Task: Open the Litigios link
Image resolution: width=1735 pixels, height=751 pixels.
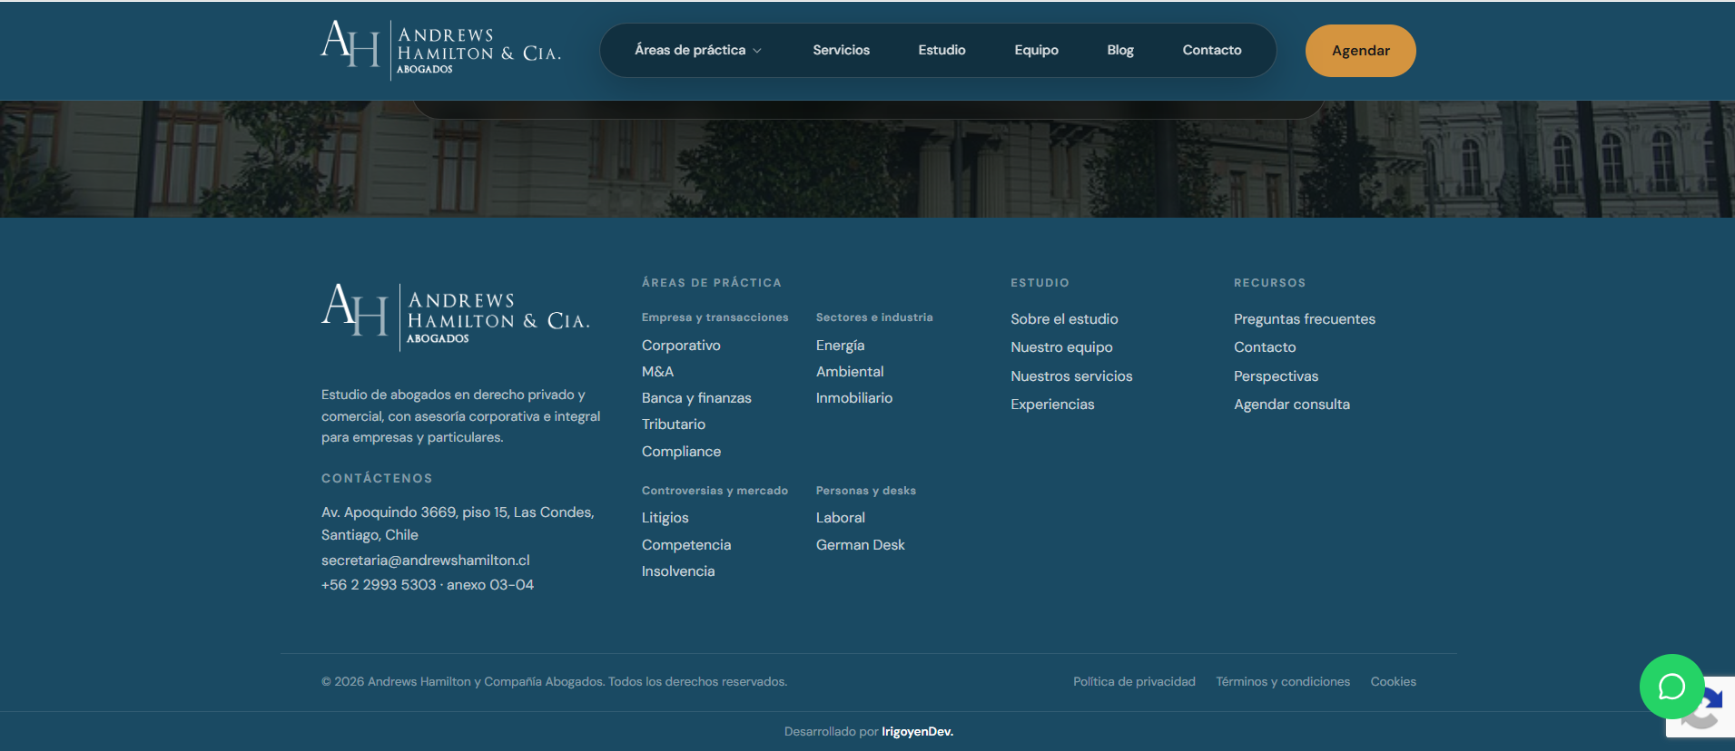Action: pyautogui.click(x=665, y=518)
